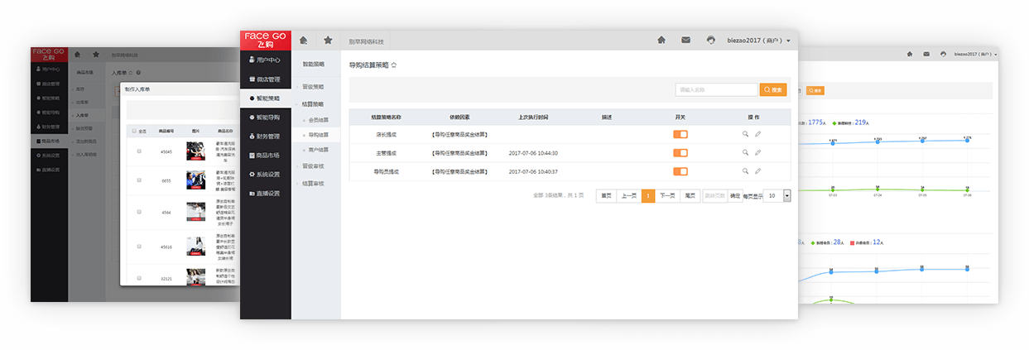Click the orange 搜索 search button

[773, 89]
